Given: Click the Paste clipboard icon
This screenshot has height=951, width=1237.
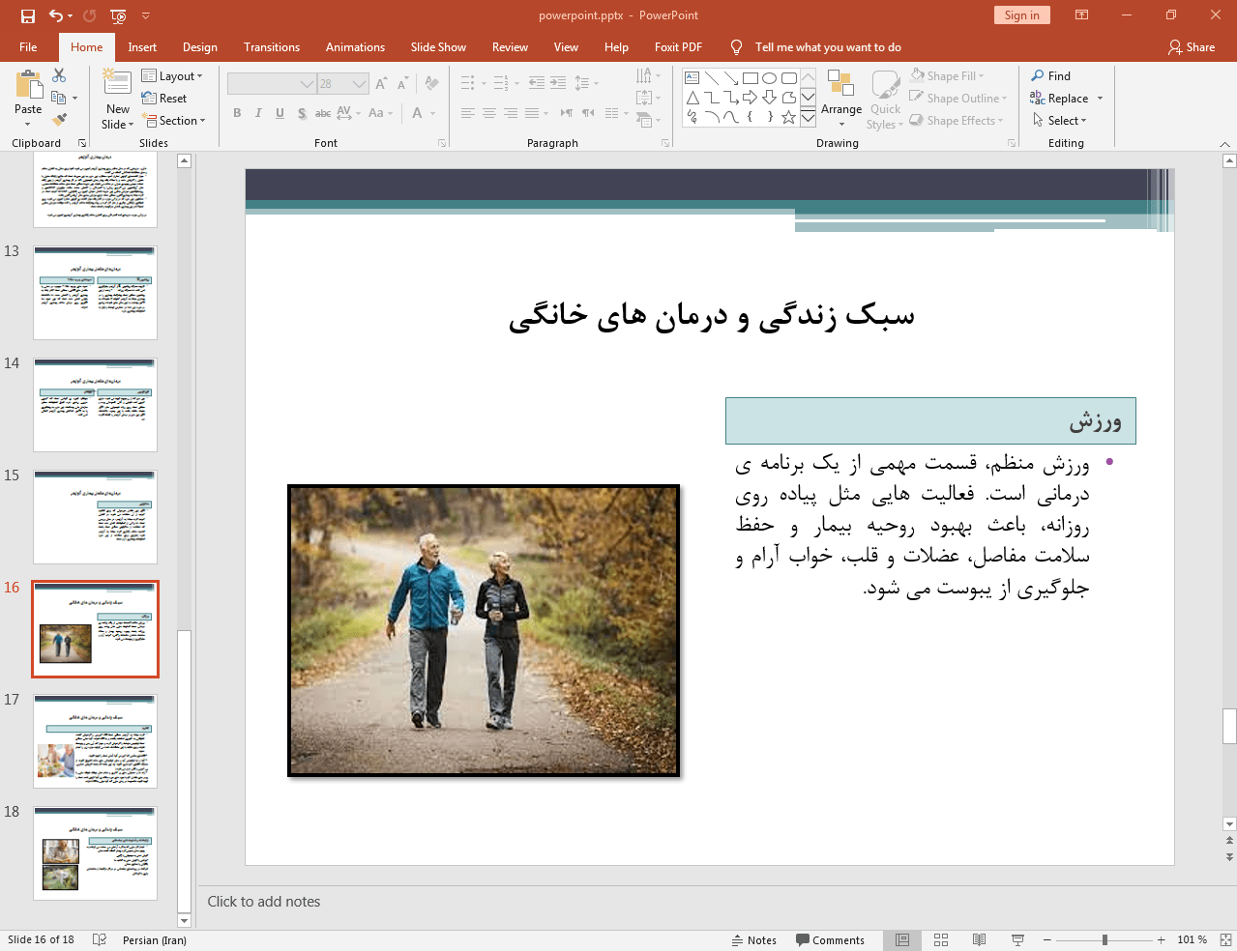Looking at the screenshot, I should click(28, 86).
